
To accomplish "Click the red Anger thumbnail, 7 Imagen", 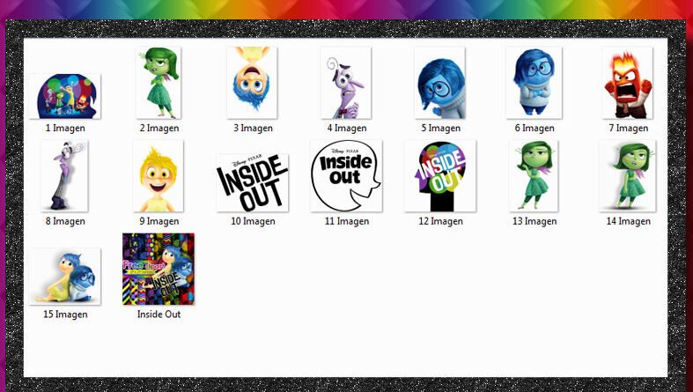I will (x=627, y=82).
